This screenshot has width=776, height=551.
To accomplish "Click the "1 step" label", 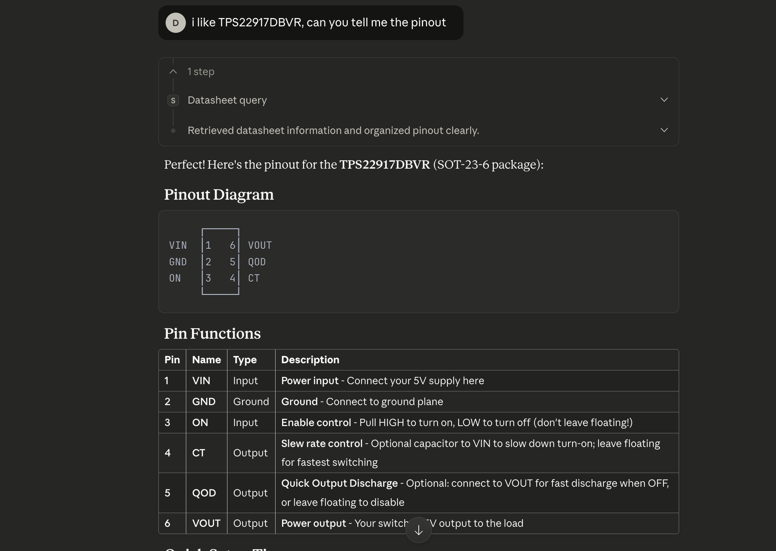I will [201, 71].
